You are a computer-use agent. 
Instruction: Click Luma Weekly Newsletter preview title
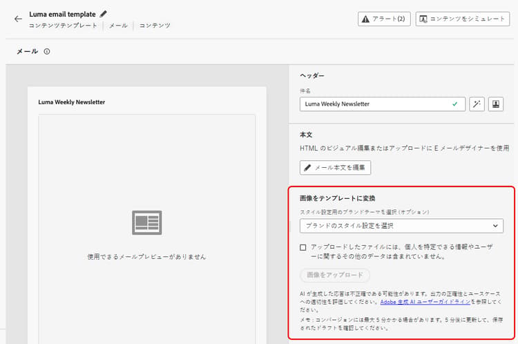coord(72,102)
